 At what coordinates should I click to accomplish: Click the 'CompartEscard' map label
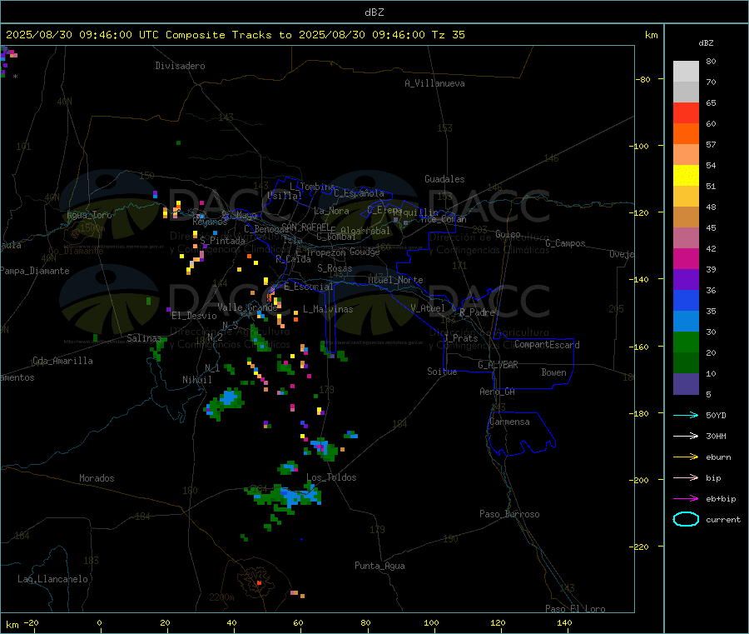coord(547,344)
